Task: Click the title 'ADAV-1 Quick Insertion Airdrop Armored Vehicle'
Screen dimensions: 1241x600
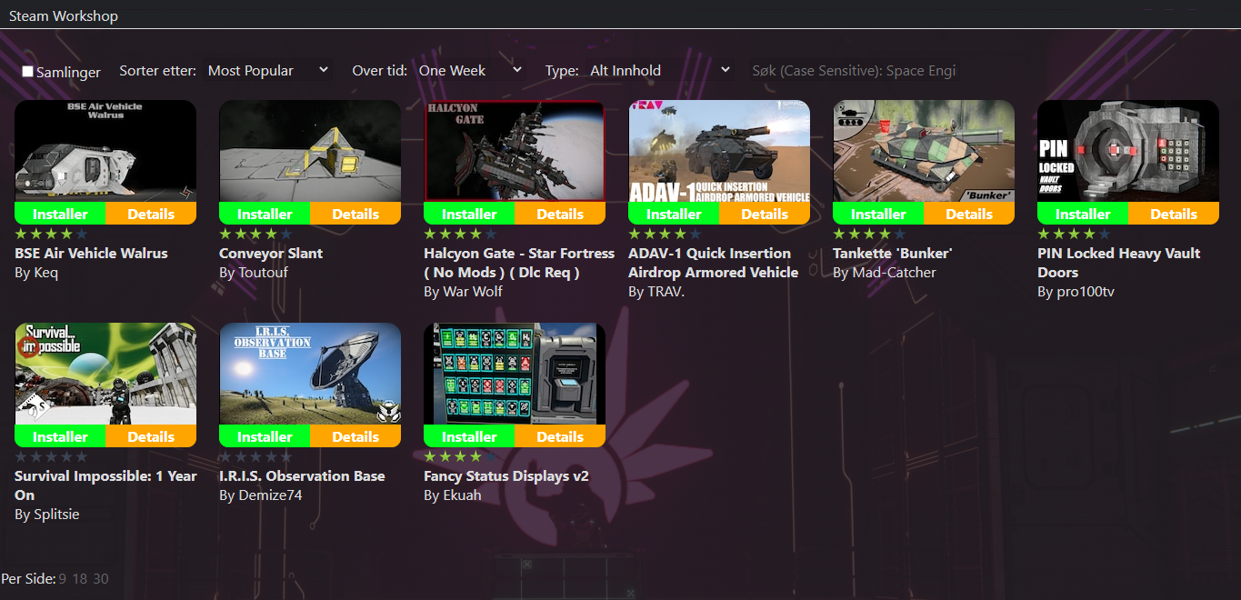Action: 713,263
